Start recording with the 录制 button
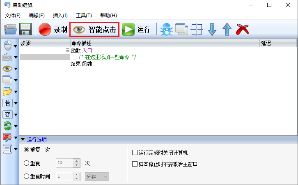Viewport: 298px width, 185px height. 53,30
